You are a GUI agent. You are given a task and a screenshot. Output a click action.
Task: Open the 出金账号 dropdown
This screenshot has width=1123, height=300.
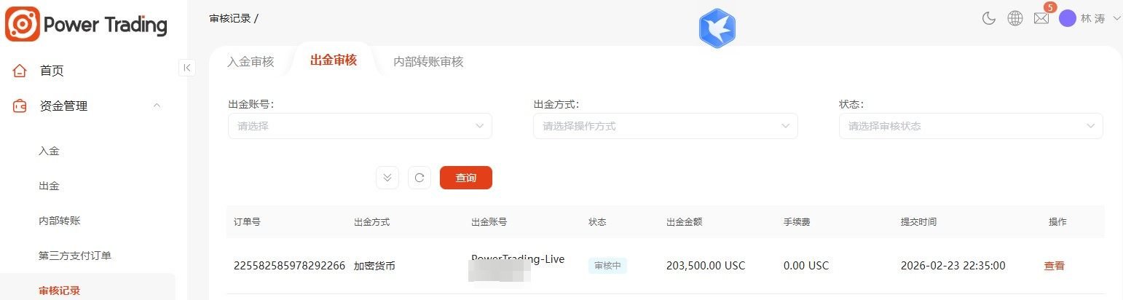coord(360,126)
